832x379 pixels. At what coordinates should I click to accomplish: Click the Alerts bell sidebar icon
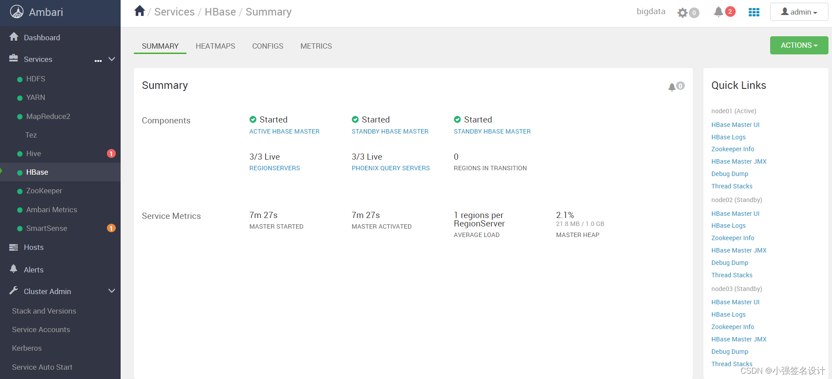pos(14,268)
